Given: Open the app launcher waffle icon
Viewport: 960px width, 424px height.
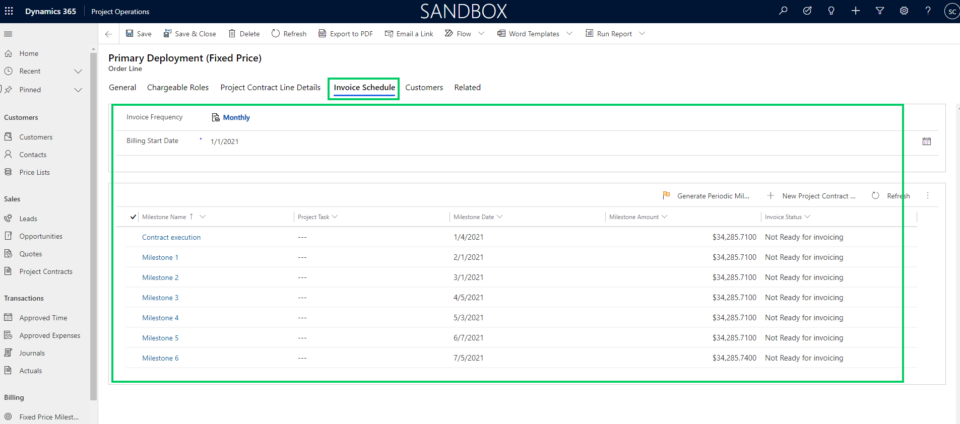Looking at the screenshot, I should (x=9, y=11).
